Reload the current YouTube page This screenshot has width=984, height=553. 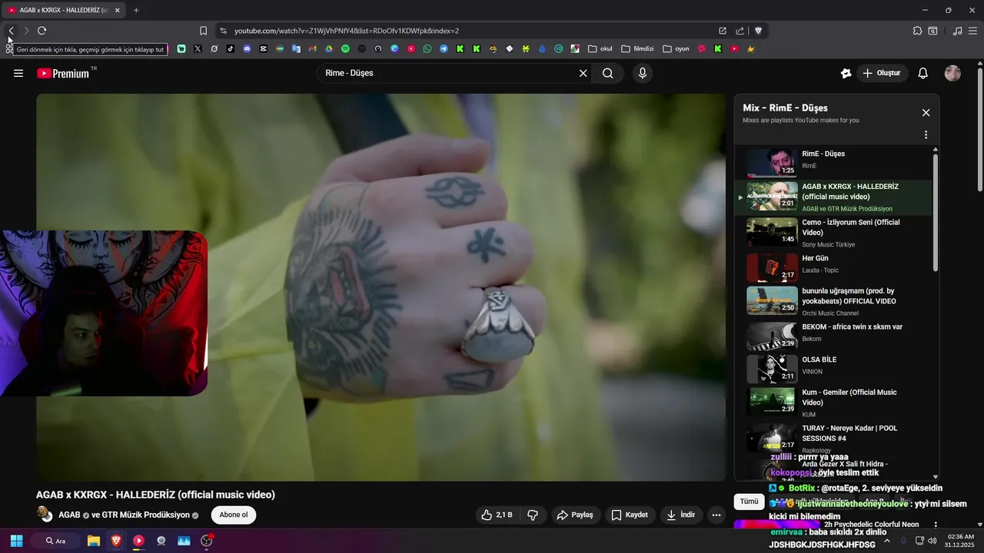click(x=42, y=31)
